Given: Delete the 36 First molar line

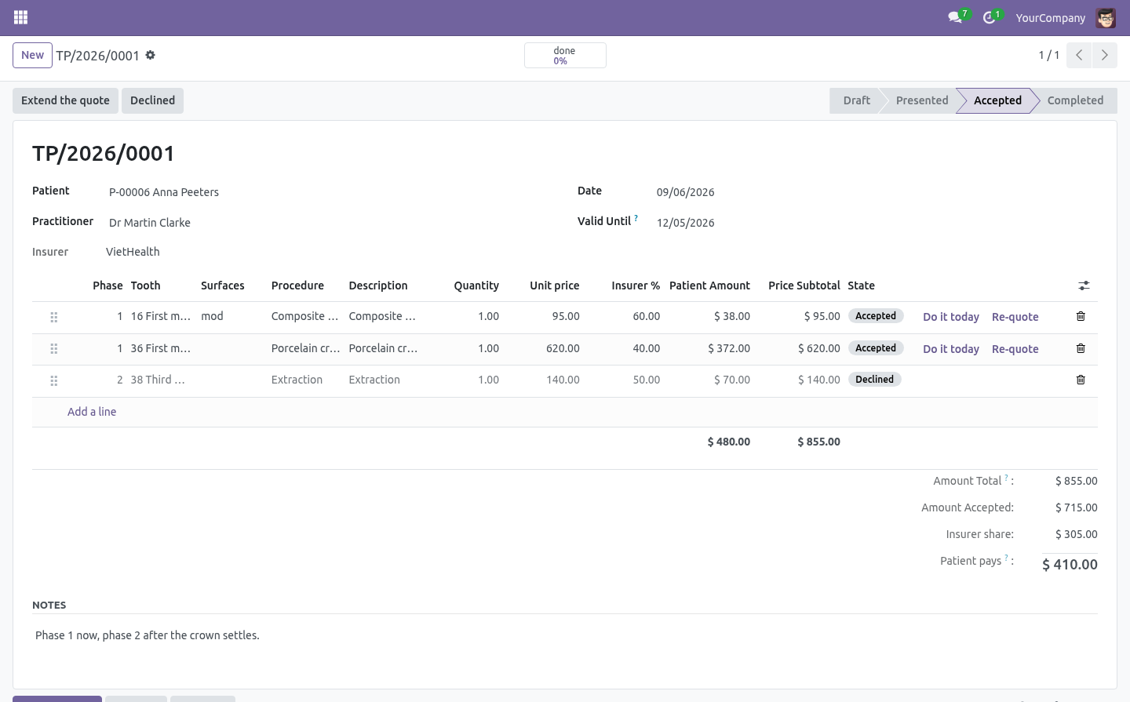Looking at the screenshot, I should click(1081, 348).
